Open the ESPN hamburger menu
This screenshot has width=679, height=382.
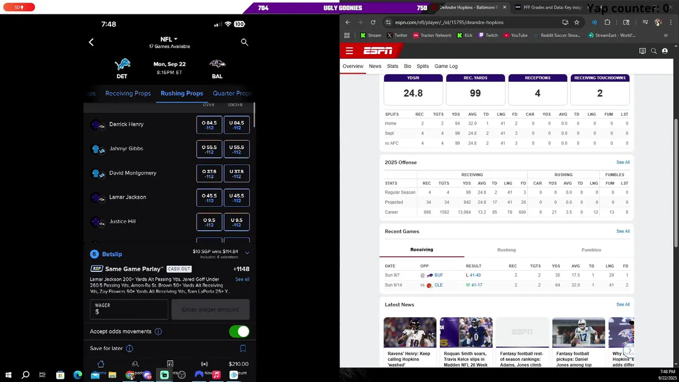tap(349, 51)
